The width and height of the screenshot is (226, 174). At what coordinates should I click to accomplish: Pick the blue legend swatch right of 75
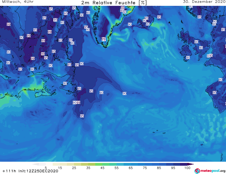pos(148,164)
